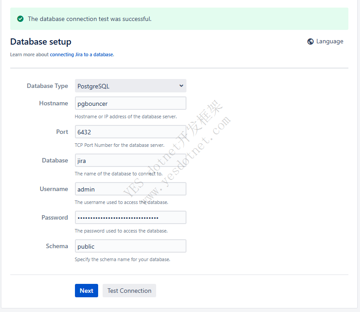Image resolution: width=360 pixels, height=312 pixels.
Task: Click the connection test successful message text
Action: 90,19
